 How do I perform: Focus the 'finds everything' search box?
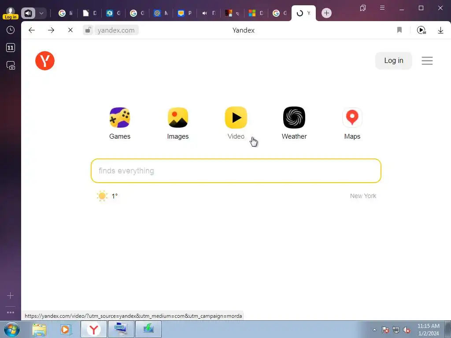(x=236, y=171)
